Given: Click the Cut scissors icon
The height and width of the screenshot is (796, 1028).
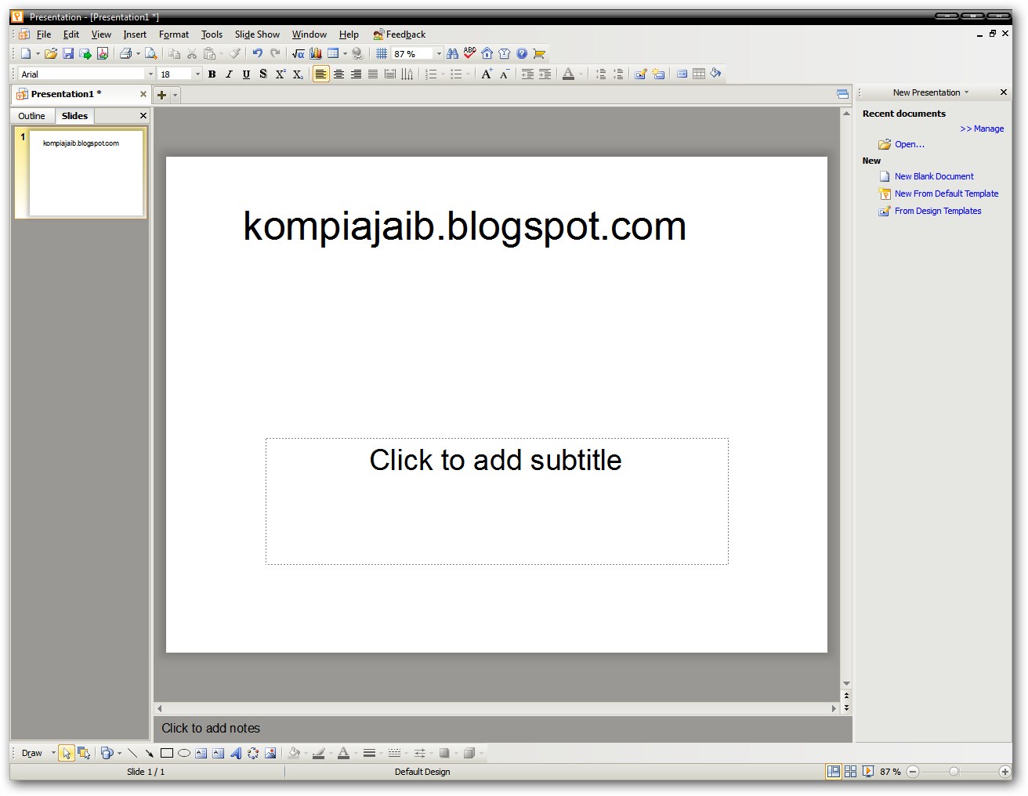Looking at the screenshot, I should pos(192,54).
